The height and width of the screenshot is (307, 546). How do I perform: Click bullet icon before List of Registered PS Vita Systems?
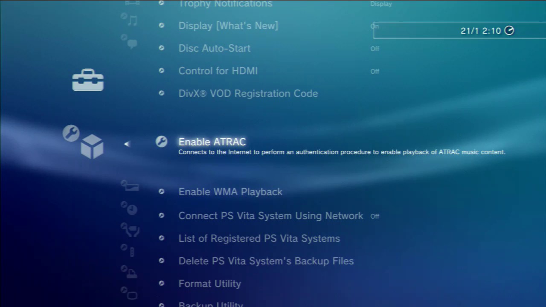[161, 238]
